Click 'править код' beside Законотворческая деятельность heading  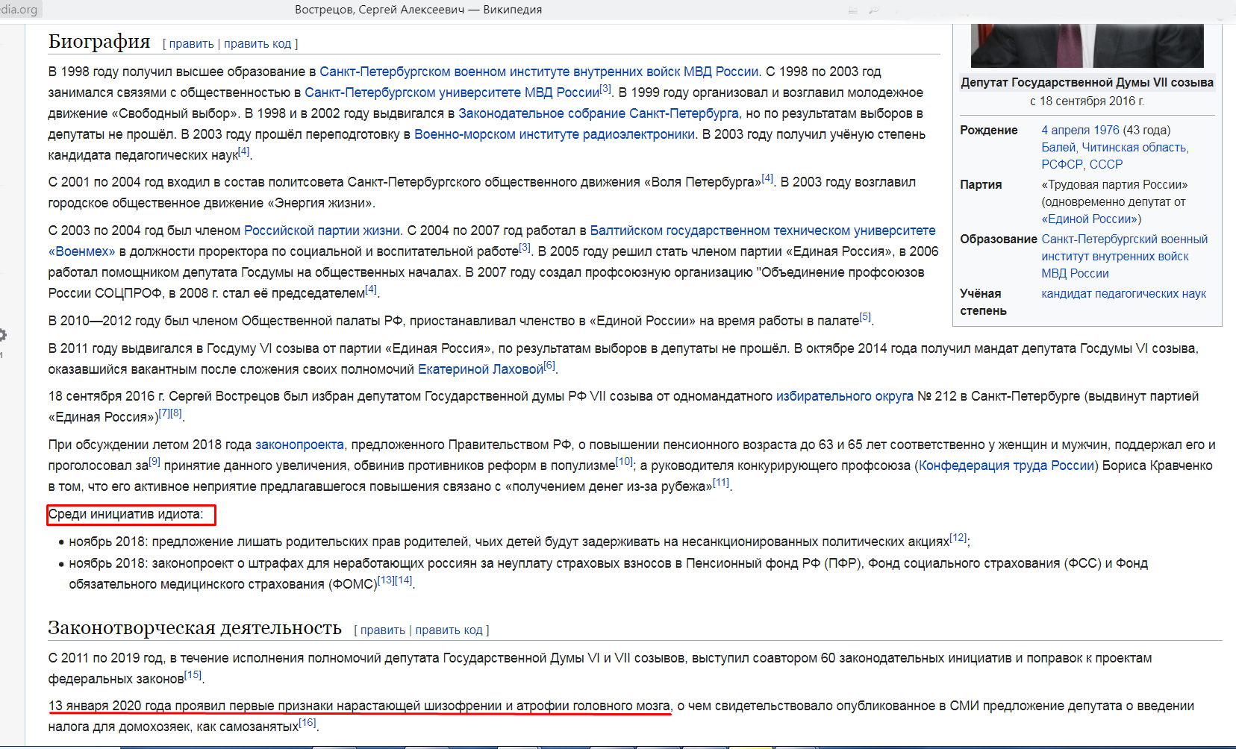click(x=449, y=630)
